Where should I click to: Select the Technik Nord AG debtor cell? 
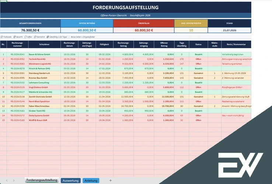pyautogui.click(x=44, y=59)
